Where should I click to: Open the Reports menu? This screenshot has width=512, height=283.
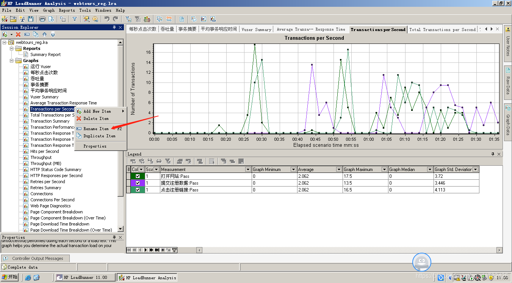click(67, 10)
